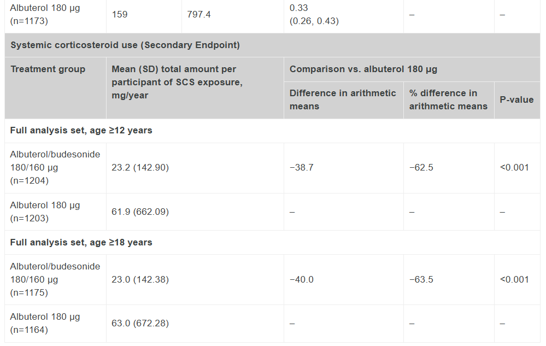Image resolution: width=546 pixels, height=346 pixels.
Task: Select the Albuterol/budesonide (n=1204) row label
Action: [x=55, y=168]
